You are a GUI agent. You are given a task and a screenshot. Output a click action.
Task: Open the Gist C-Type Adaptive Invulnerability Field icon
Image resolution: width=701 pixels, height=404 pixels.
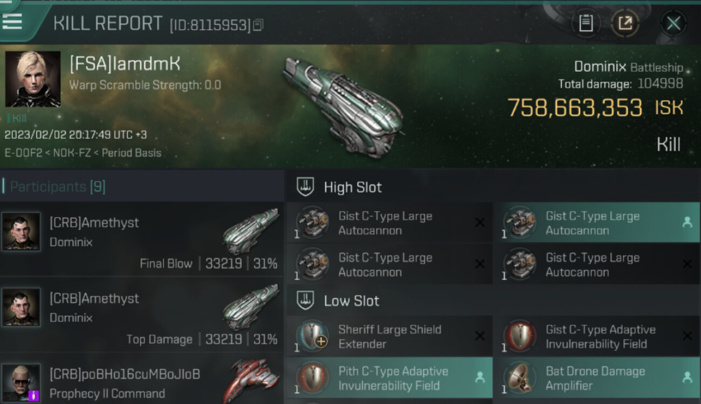pos(520,335)
